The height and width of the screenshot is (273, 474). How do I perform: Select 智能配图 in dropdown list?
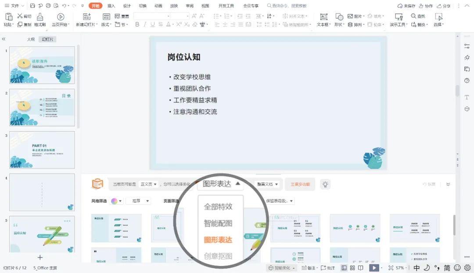point(218,223)
